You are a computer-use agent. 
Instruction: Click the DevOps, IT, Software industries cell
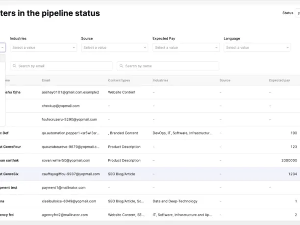click(182, 133)
